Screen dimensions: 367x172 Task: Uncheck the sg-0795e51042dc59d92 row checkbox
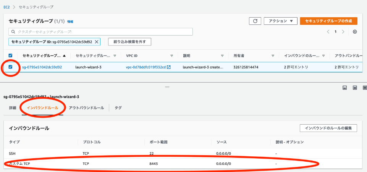(x=11, y=67)
